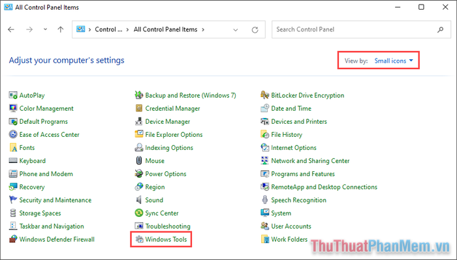
Task: Click the Network and Sharing Center icon
Action: point(264,161)
